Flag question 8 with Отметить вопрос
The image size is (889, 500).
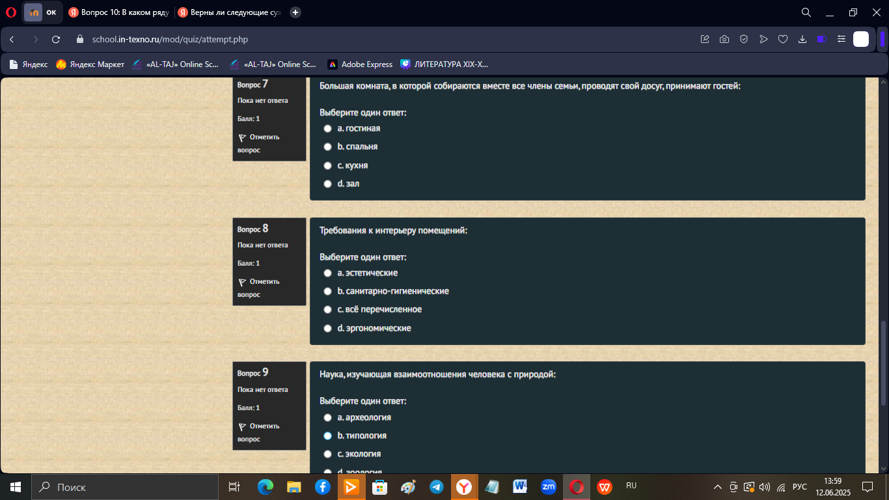point(259,288)
